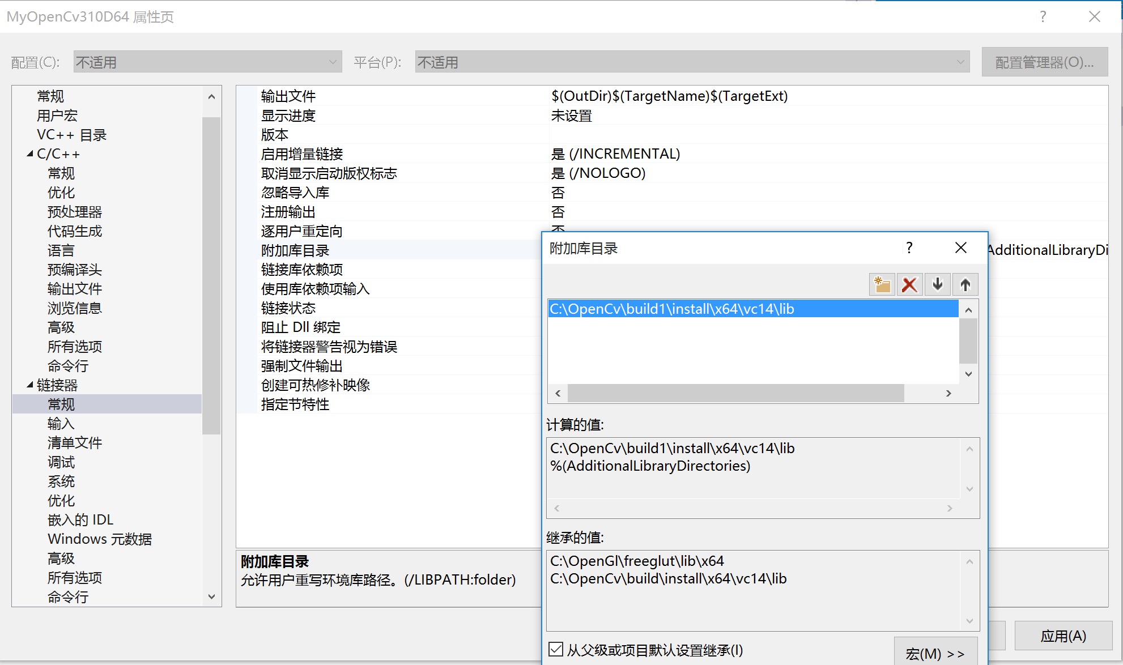Select 系统 under 链接器

tap(61, 481)
